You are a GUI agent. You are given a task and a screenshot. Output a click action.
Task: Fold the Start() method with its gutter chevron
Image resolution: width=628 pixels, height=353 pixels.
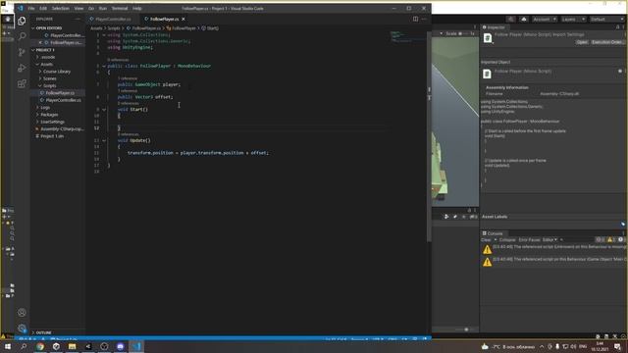[104, 109]
